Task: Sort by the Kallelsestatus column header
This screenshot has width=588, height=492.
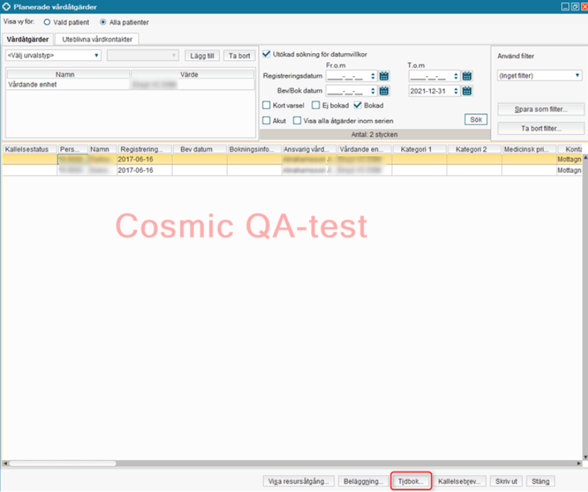Action: point(29,149)
